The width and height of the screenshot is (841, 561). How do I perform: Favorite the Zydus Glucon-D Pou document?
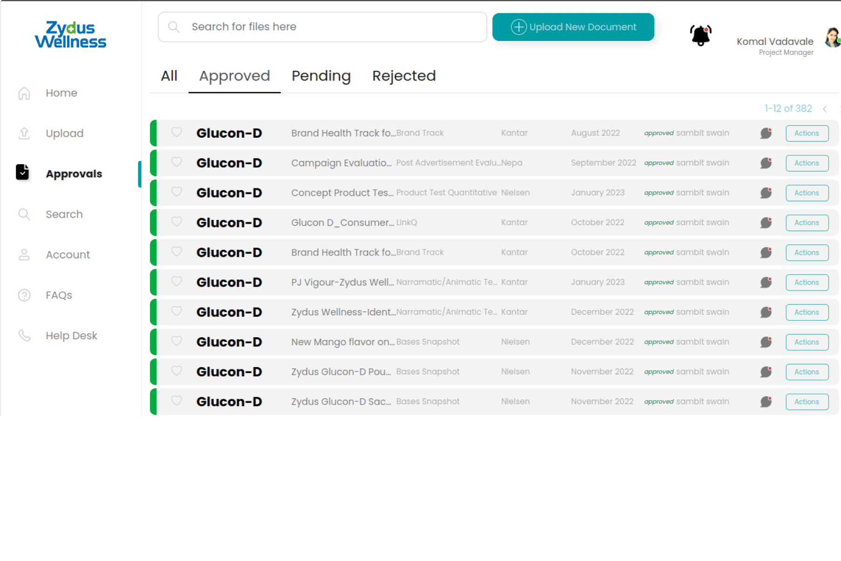coord(176,371)
